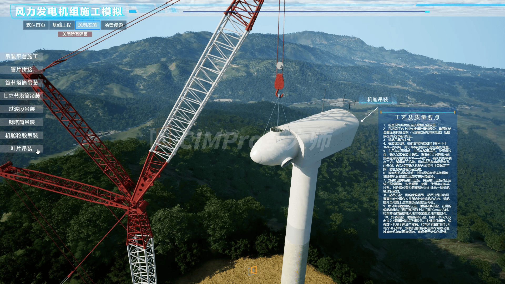This screenshot has width=505, height=284.
Task: Select the 风机安装 tab
Action: click(x=88, y=25)
